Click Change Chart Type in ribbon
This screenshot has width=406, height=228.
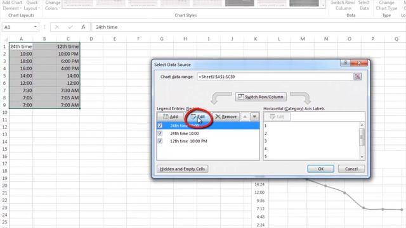pyautogui.click(x=386, y=6)
